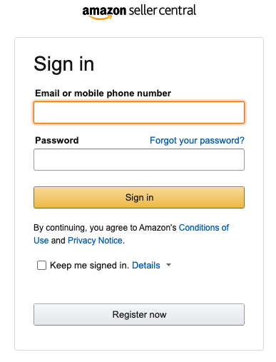Tick the Keep me signed in checkbox
Screen dimensions: 276x362
click(x=41, y=265)
